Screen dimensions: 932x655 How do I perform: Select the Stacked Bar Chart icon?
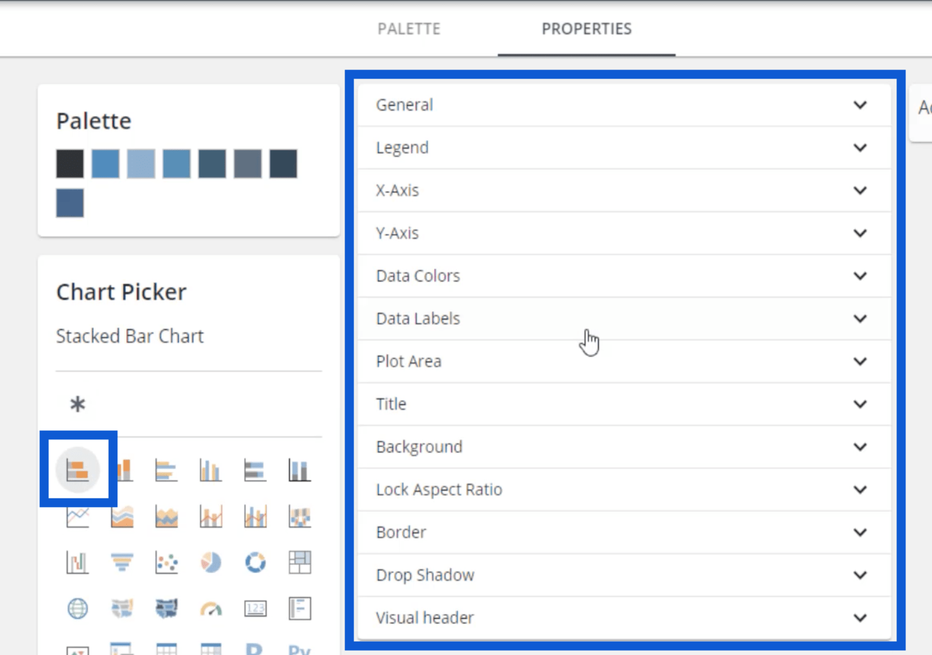(x=77, y=469)
